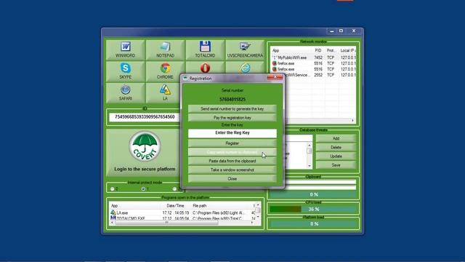
Task: Open TOTALCMD floppy disk icon
Action: coord(205,47)
